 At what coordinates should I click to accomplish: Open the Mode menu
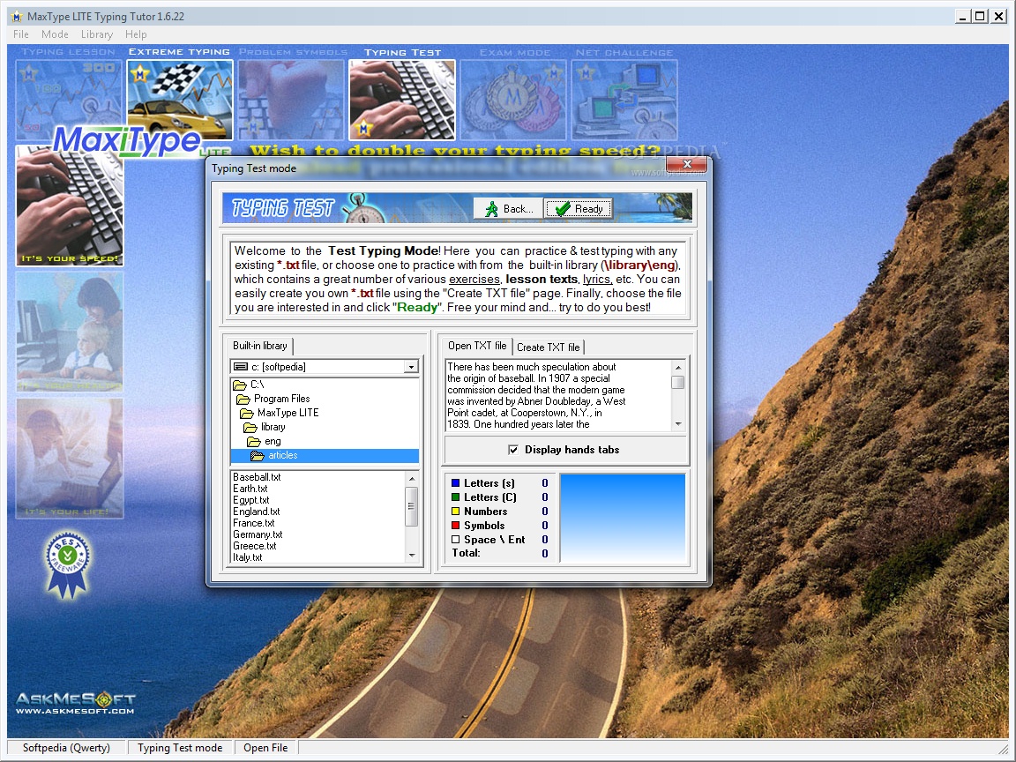click(55, 34)
